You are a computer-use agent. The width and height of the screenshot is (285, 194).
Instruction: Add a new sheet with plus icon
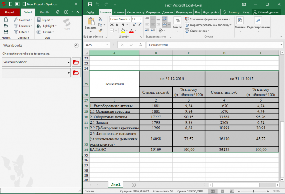(x=133, y=185)
